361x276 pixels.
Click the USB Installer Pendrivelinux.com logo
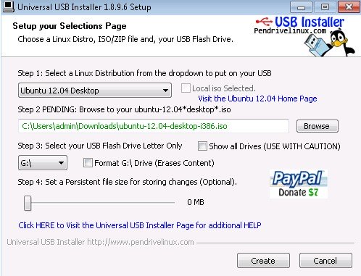299,25
